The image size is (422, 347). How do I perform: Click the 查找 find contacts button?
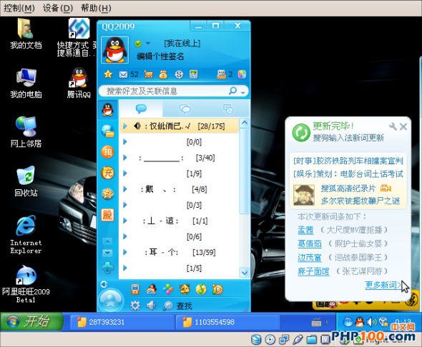177,306
